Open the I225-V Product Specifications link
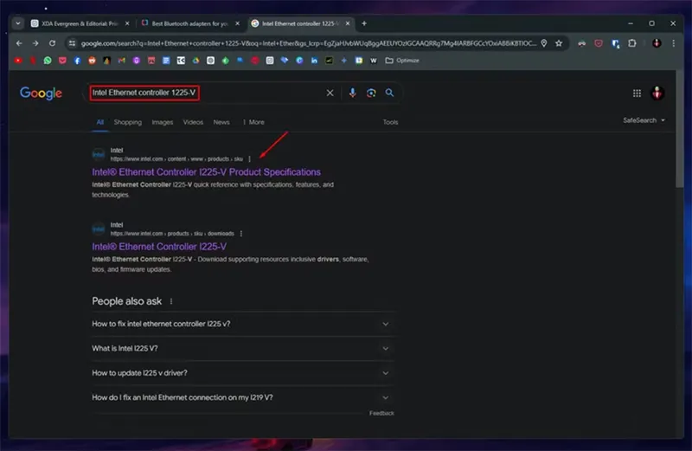The image size is (692, 451). point(206,172)
